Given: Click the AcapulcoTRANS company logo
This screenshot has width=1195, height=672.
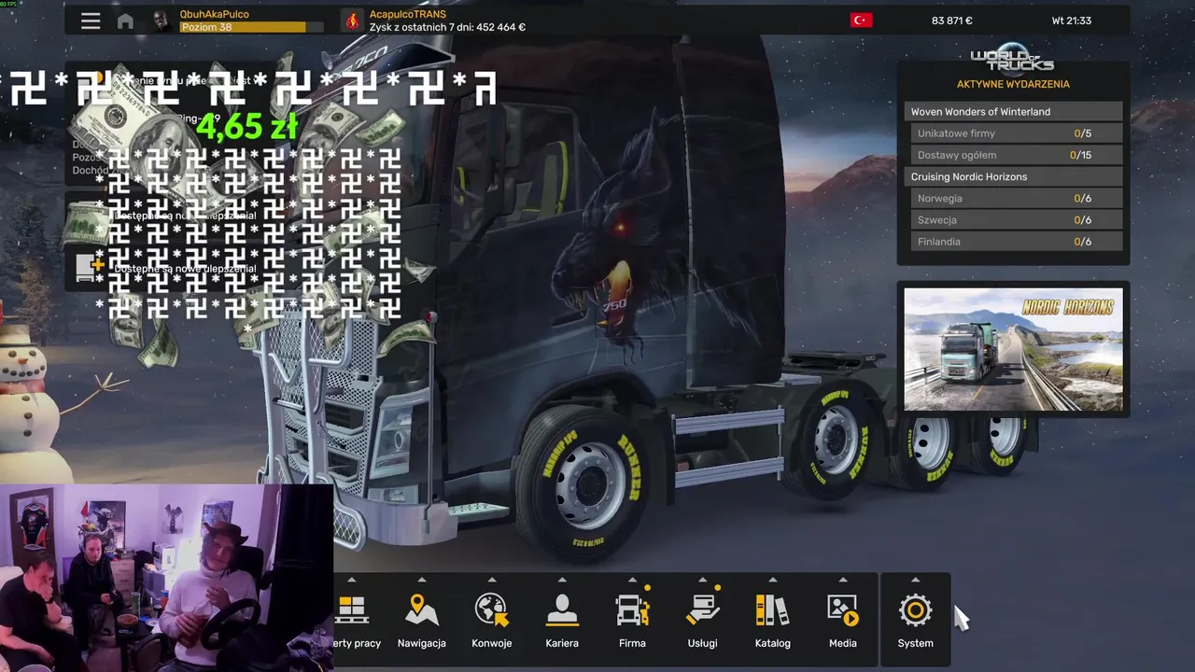Looking at the screenshot, I should click(352, 21).
